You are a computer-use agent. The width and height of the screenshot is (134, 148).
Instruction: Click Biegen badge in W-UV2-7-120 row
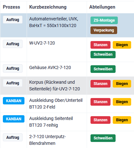click(122, 45)
